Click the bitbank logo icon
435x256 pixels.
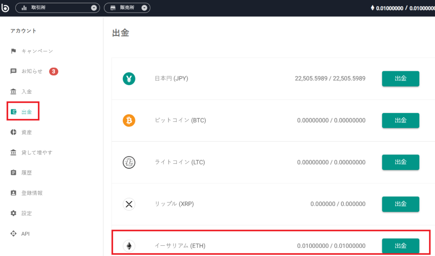(5, 8)
